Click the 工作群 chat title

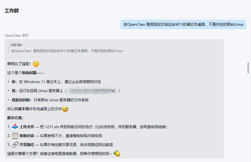click(x=12, y=11)
